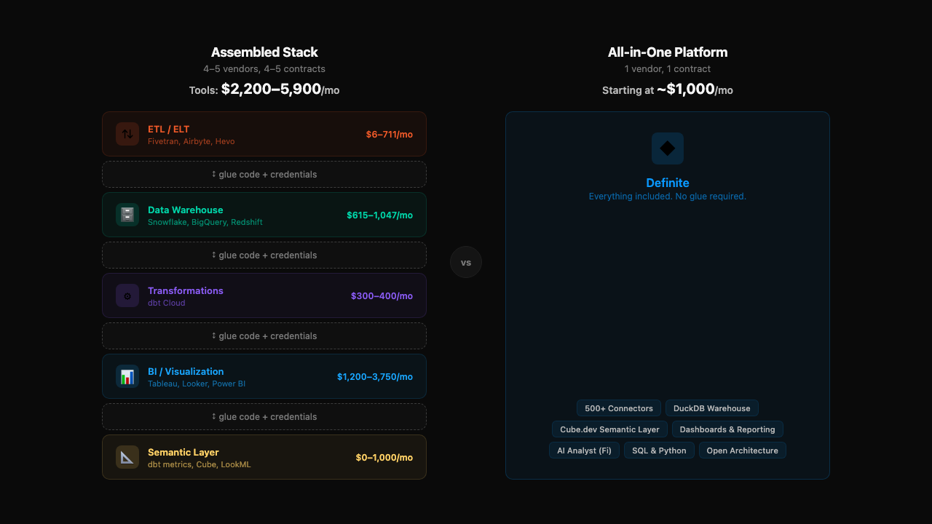Click the Cube.dev Semantic Layer chip
Screen dimensions: 932x524
609,429
